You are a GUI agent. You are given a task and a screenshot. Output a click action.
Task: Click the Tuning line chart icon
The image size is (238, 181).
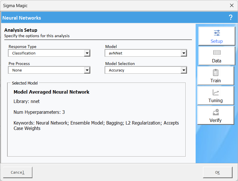point(216,92)
